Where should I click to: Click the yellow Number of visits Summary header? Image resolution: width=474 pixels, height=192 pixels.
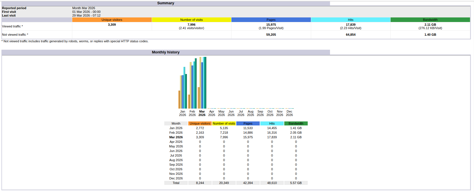[x=191, y=20]
